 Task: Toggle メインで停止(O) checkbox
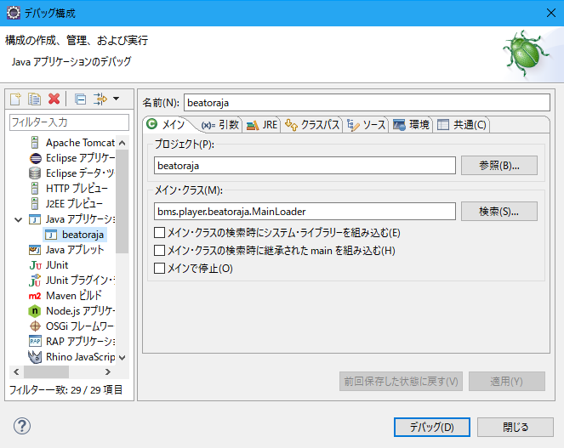(159, 269)
